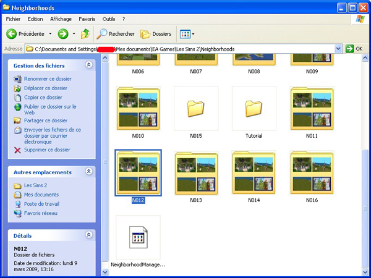Click Renommer ce dossier link
The height and width of the screenshot is (278, 371).
tap(48, 79)
